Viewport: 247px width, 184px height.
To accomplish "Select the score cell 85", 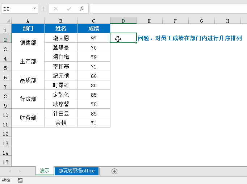I will coord(94,95).
